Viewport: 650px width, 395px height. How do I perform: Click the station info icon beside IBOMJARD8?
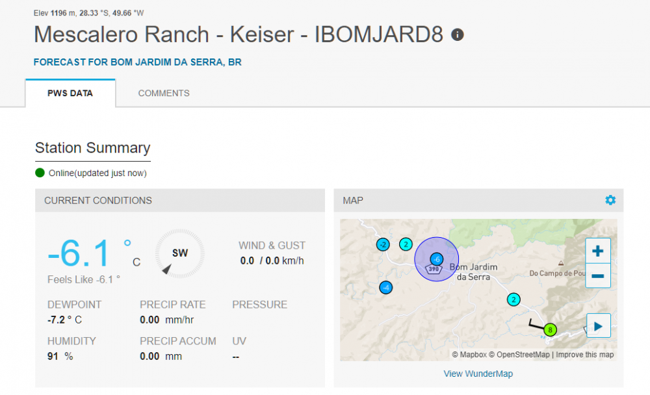pyautogui.click(x=458, y=35)
